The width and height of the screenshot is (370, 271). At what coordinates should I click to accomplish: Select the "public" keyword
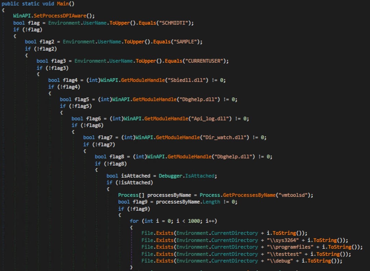pyautogui.click(x=10, y=3)
